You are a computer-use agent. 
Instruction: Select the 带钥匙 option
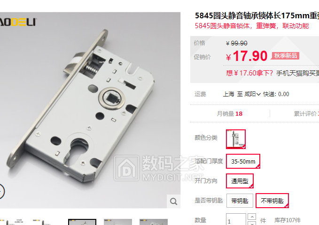coord(240,201)
